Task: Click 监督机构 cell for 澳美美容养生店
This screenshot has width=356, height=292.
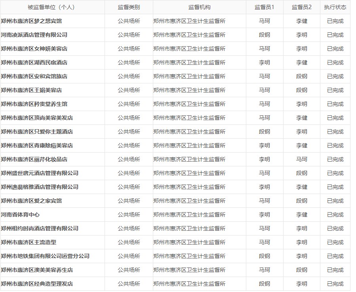Action: 189,270
